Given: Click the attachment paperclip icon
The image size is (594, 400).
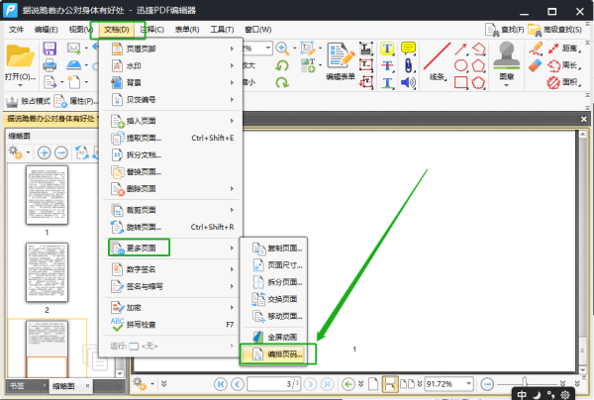Looking at the screenshot, I should coord(408,65).
